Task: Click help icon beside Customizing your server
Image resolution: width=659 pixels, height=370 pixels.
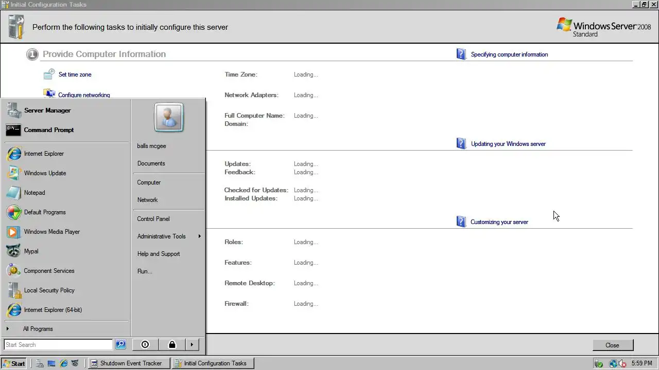Action: click(461, 221)
